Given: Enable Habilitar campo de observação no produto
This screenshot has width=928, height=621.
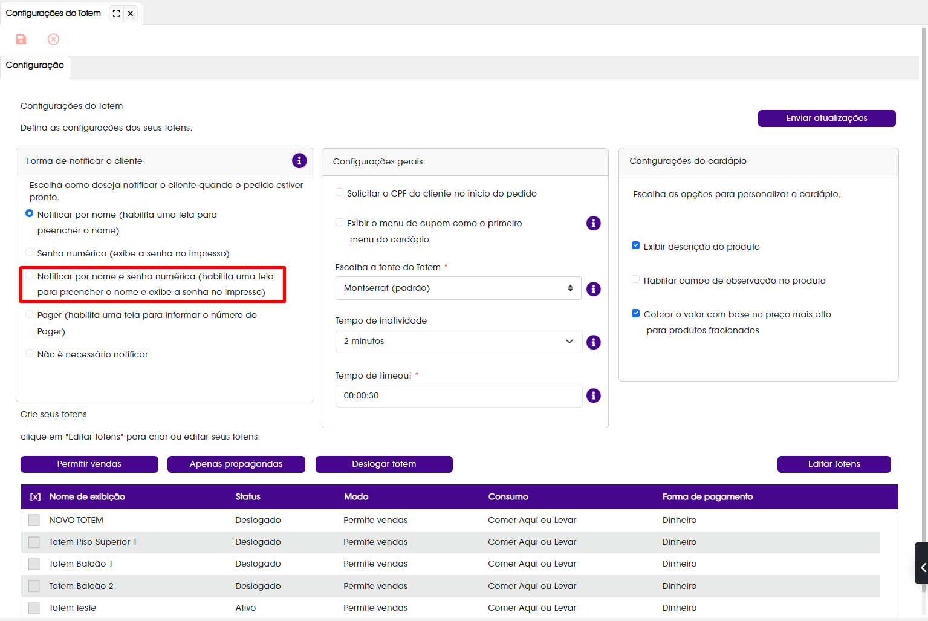Looking at the screenshot, I should click(635, 279).
